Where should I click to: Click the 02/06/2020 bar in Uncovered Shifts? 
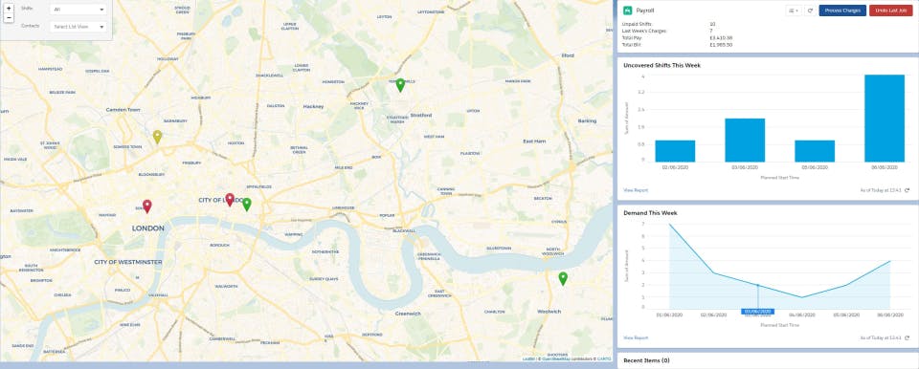click(x=675, y=151)
